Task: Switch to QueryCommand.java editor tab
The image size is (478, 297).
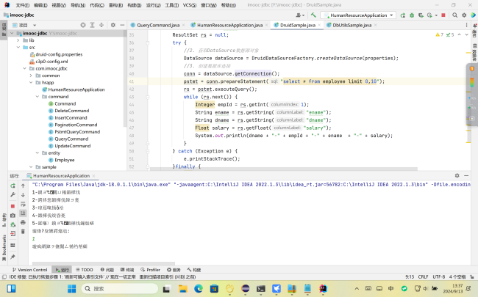Action: pos(157,25)
